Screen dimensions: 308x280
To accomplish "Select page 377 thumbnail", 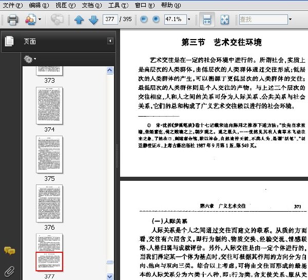I will click(49, 252).
